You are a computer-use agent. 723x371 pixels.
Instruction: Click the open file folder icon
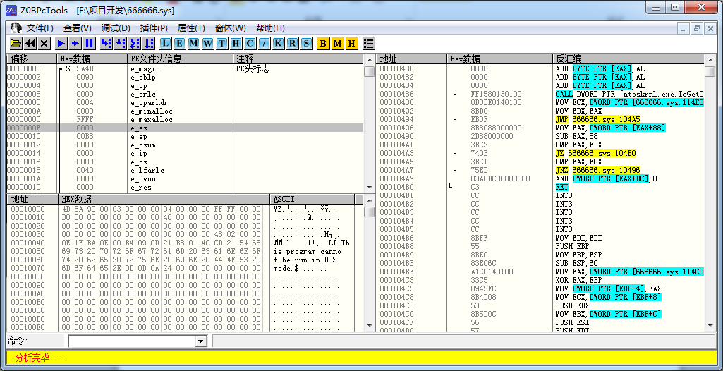click(16, 44)
